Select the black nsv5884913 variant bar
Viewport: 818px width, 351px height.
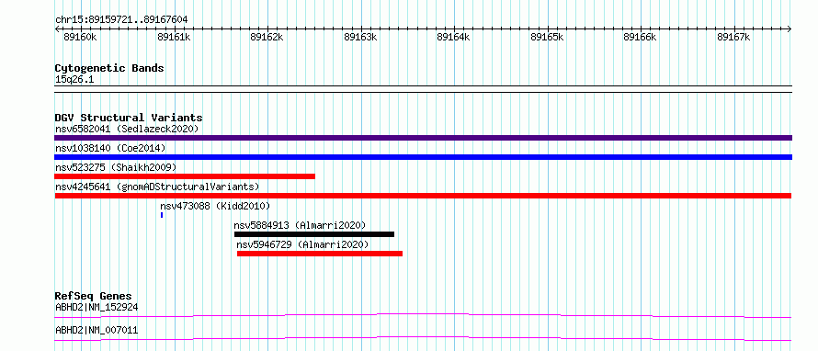pos(314,234)
